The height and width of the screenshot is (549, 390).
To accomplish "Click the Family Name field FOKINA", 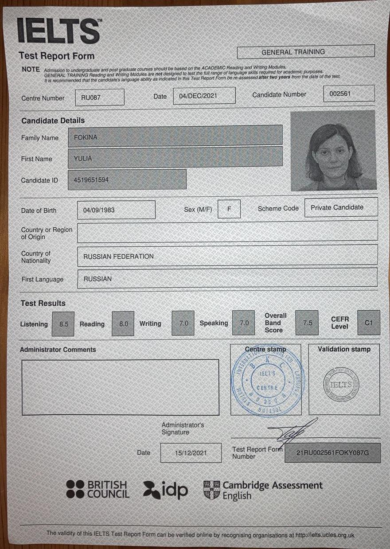I will 175,137.
